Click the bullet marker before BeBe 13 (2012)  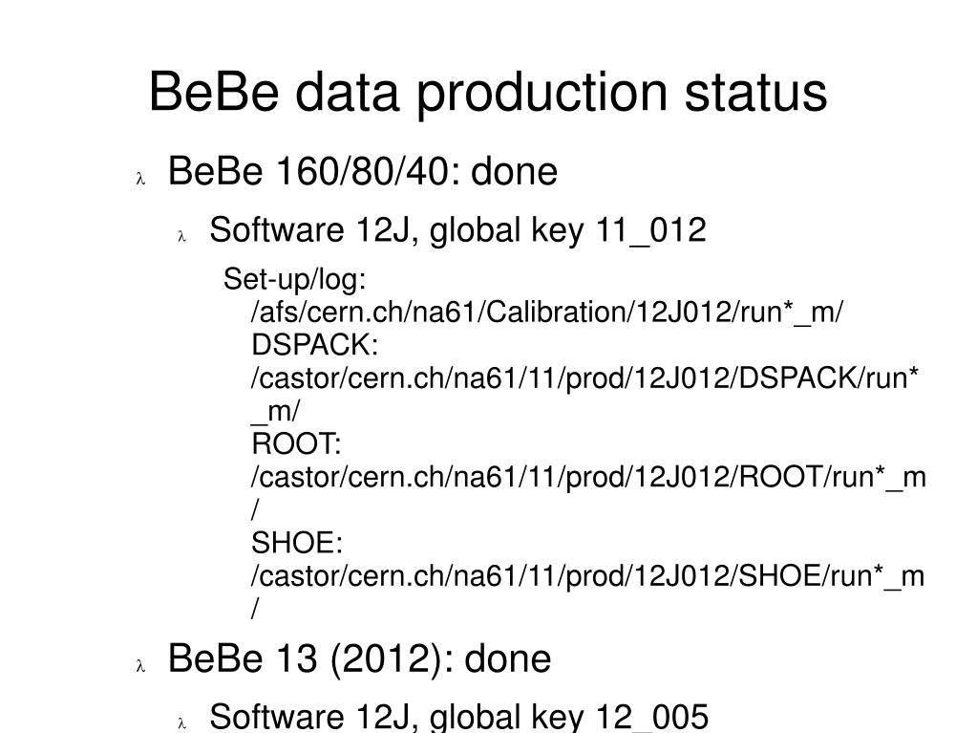(x=140, y=666)
